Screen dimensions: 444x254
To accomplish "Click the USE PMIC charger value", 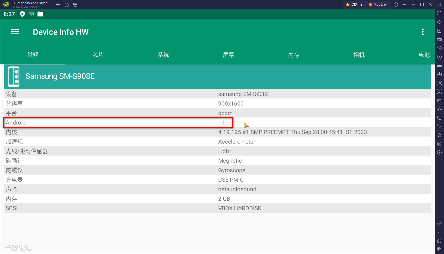I will point(231,180).
